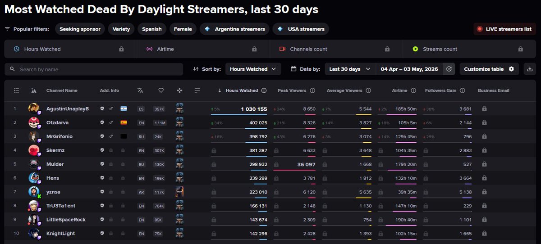Open the Mulder channel link
The width and height of the screenshot is (541, 244).
pos(55,164)
